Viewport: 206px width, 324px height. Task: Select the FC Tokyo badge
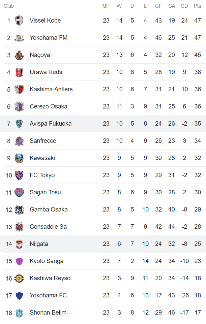[19, 175]
